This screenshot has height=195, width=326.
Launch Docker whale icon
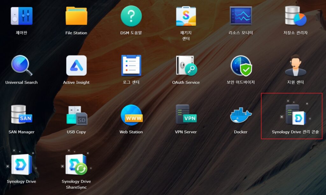pos(241,115)
